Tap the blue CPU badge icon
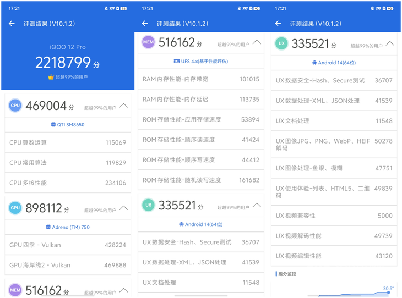The image size is (402, 298). 15,106
